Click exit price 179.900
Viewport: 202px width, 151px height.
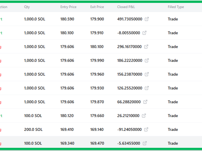click(x=97, y=19)
